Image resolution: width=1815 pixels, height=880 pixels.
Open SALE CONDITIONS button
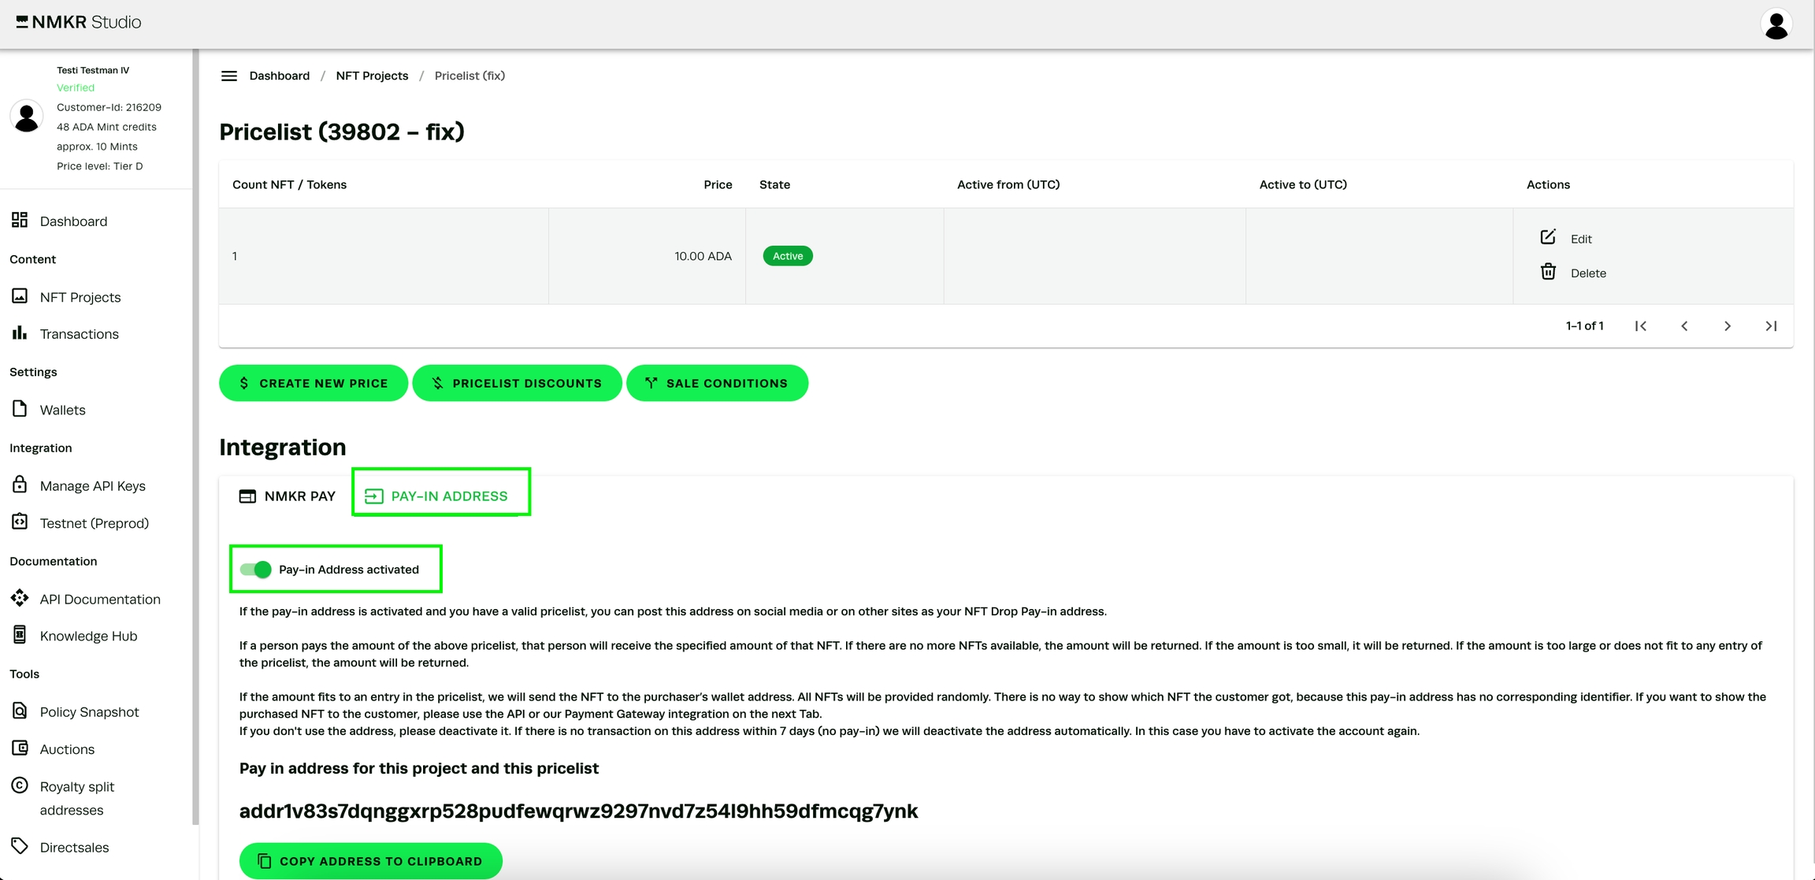pyautogui.click(x=717, y=383)
